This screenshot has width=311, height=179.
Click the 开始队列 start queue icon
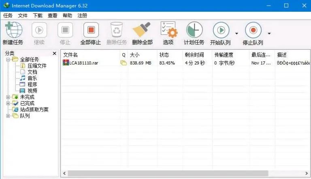[x=221, y=30]
